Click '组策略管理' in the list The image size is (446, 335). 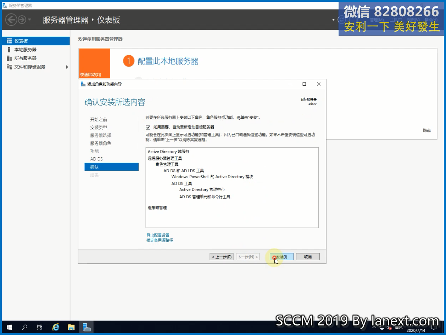pos(157,208)
